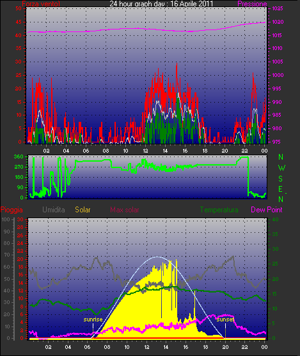Image resolution: width=300 pixels, height=356 pixels.
Task: Click pressure axis value 1000
Action: [x=278, y=75]
